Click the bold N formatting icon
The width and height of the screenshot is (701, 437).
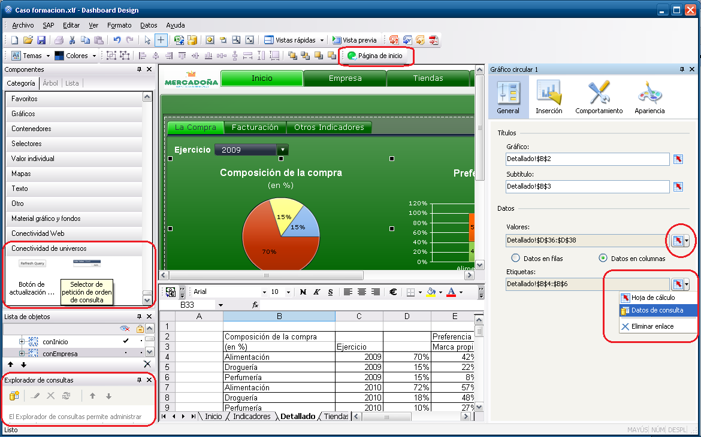click(303, 292)
